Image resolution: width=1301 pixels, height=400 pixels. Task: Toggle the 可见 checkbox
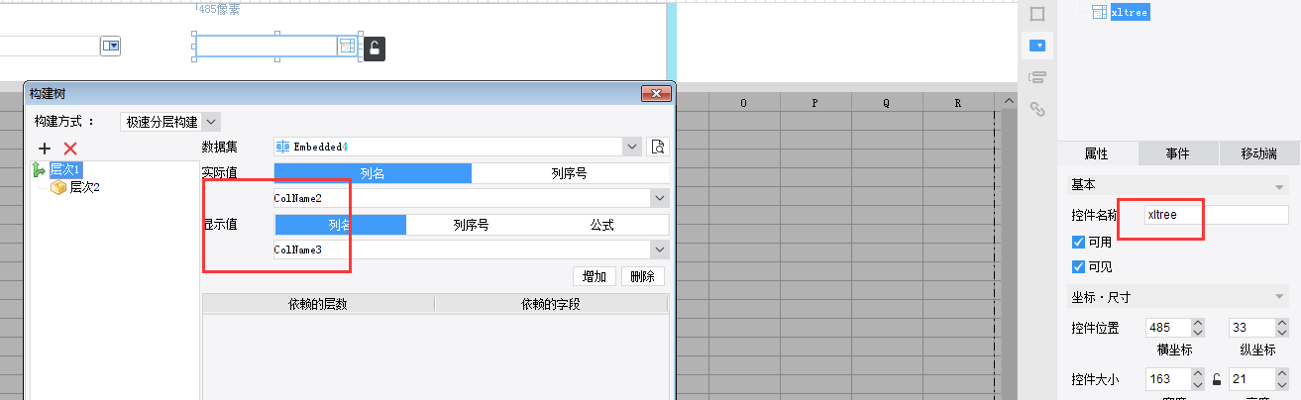pos(1078,266)
